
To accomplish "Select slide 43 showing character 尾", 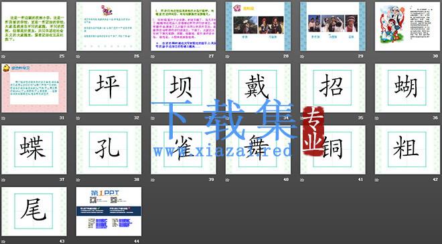I will [34, 211].
